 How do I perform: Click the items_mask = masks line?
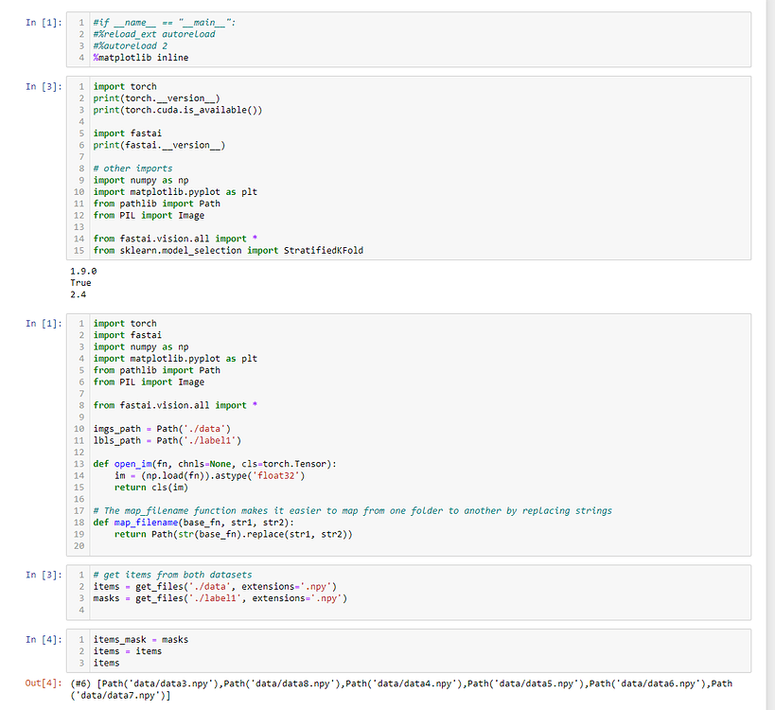click(137, 639)
